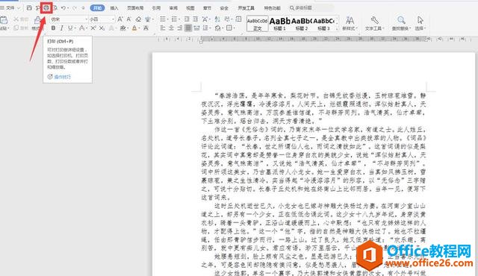Toggle Italic formatting
The image size is (478, 276).
pyautogui.click(x=61, y=28)
